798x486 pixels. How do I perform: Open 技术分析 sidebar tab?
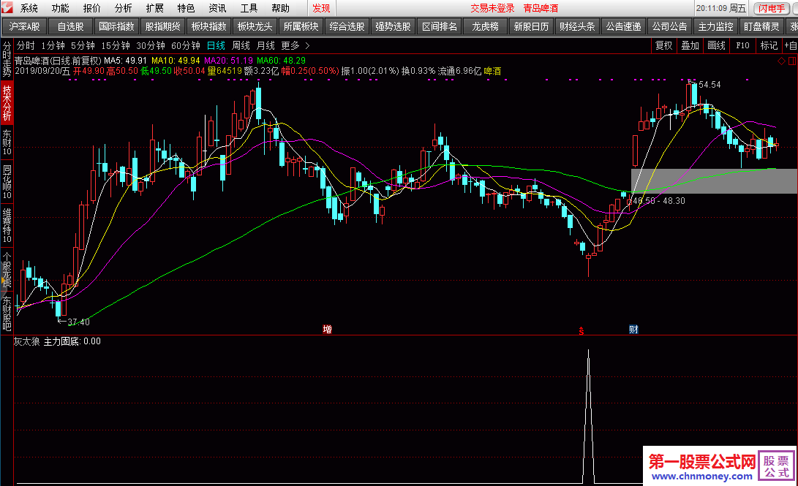[7, 103]
